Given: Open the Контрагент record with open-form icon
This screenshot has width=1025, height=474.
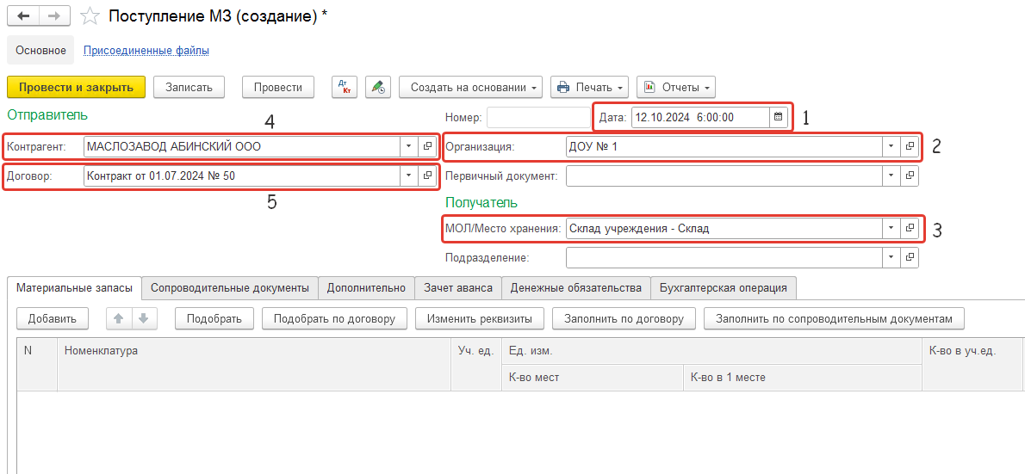Looking at the screenshot, I should point(426,146).
